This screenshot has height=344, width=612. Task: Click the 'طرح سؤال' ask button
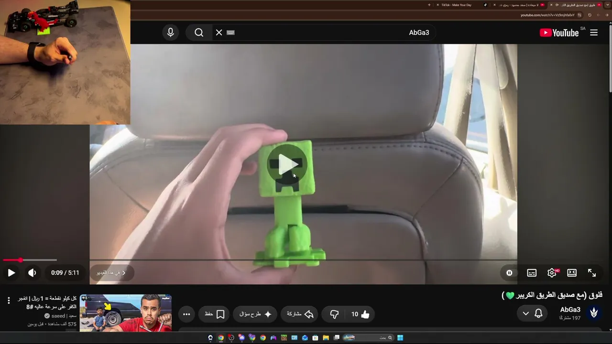[255, 314]
